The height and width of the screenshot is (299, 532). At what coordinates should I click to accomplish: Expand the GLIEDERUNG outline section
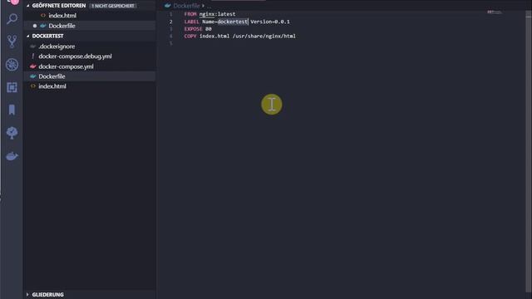[x=27, y=295]
